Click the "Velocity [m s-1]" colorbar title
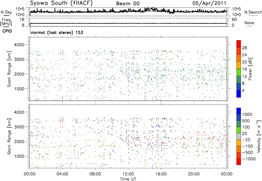This screenshot has width=262, height=181. 259,137
